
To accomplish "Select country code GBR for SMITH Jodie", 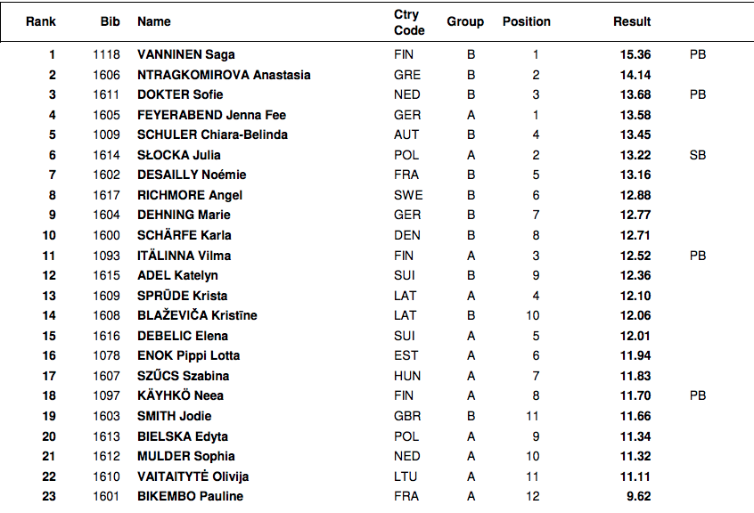I will [x=407, y=416].
